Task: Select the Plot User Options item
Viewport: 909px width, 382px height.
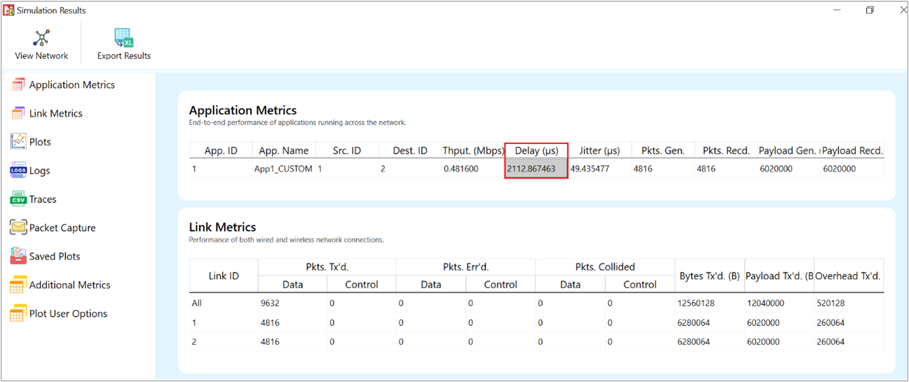Action: (x=68, y=313)
